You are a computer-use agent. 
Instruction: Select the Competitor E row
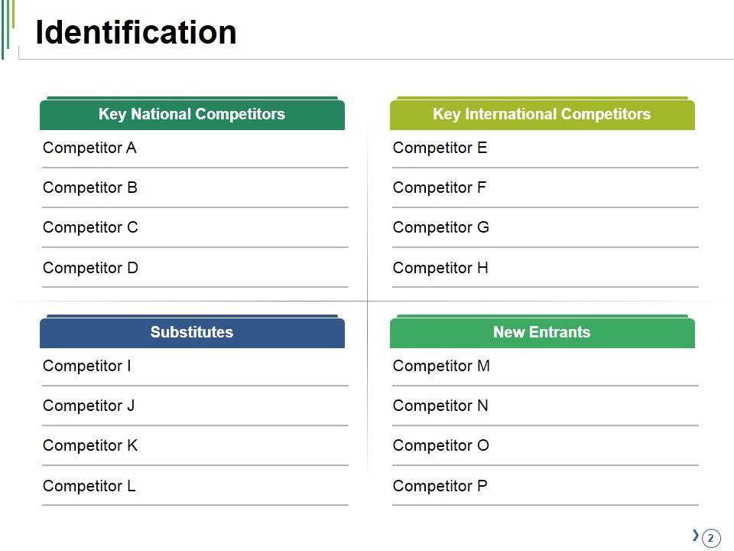click(440, 148)
